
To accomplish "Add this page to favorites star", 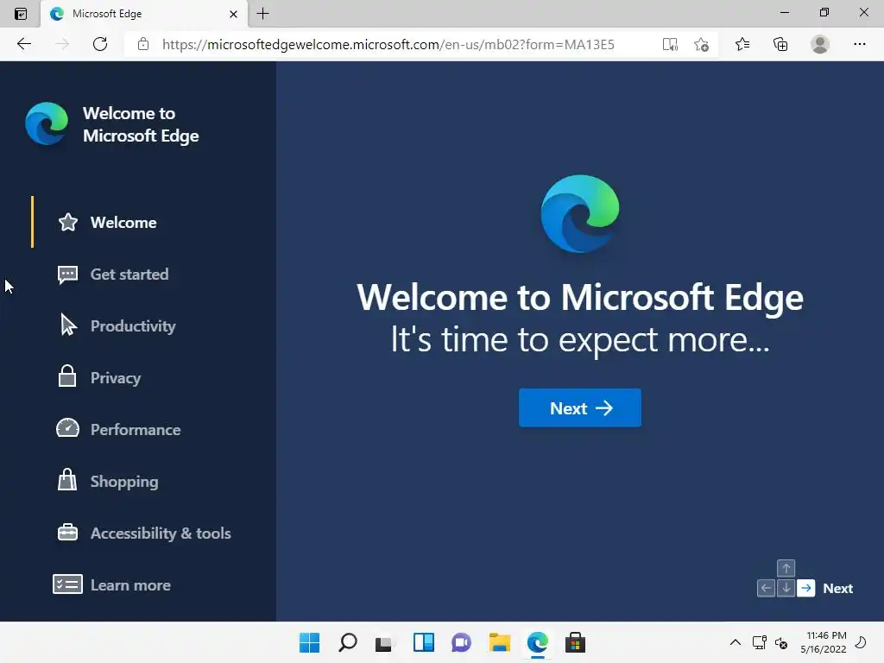I will tap(701, 44).
